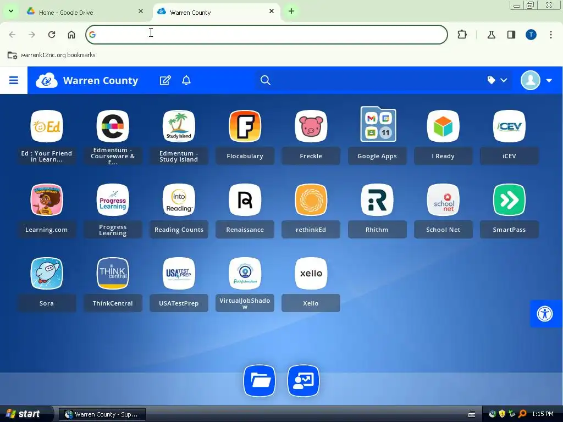Open the VirtualJobShadow app icon
Screen dimensions: 563x422
pos(245,274)
